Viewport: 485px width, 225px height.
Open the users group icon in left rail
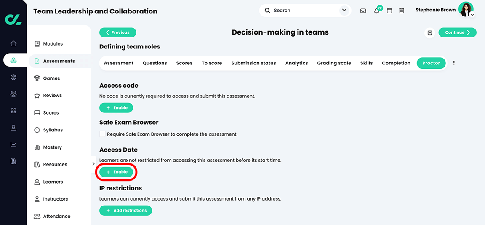point(13,94)
